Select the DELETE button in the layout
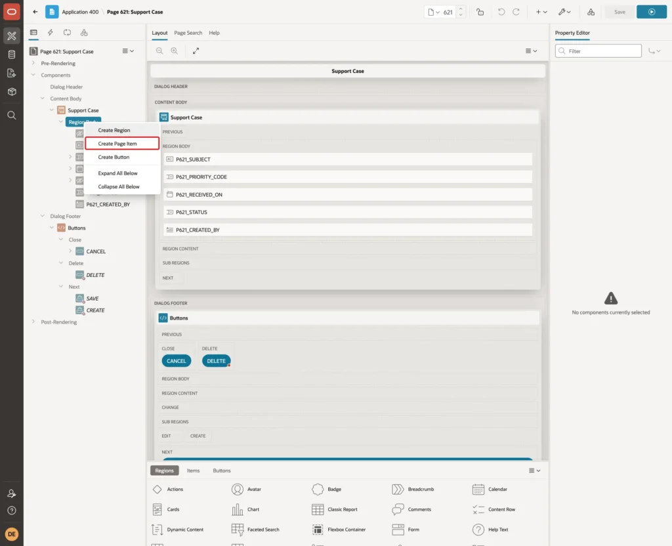Viewport: 672px width, 546px height. 216,362
